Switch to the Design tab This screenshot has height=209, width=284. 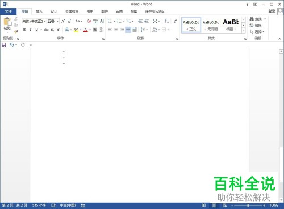point(54,11)
